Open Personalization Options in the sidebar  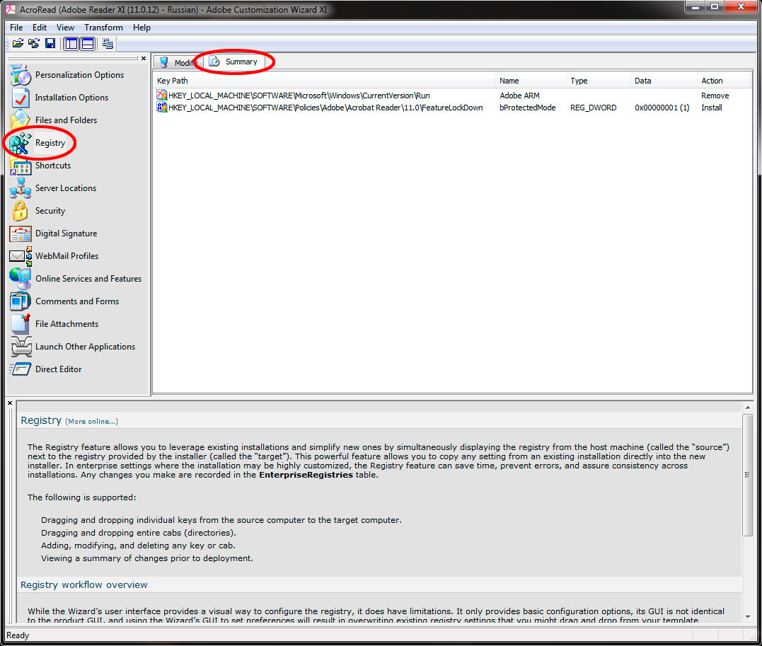pos(67,75)
